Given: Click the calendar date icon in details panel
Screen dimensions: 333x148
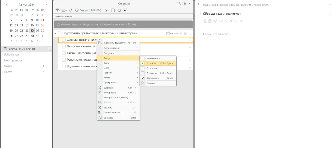Looking at the screenshot, I should click(x=210, y=21).
